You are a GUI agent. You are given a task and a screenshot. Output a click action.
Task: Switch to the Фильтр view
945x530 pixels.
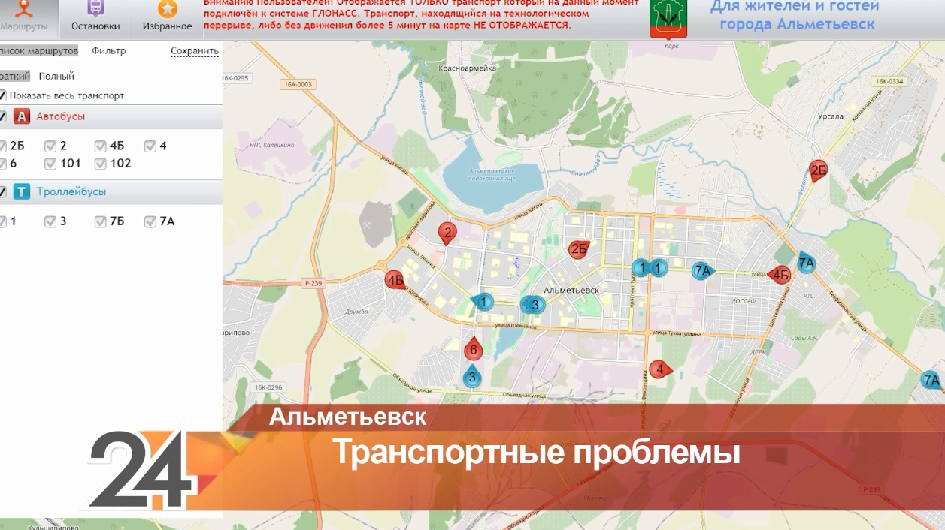(x=109, y=51)
